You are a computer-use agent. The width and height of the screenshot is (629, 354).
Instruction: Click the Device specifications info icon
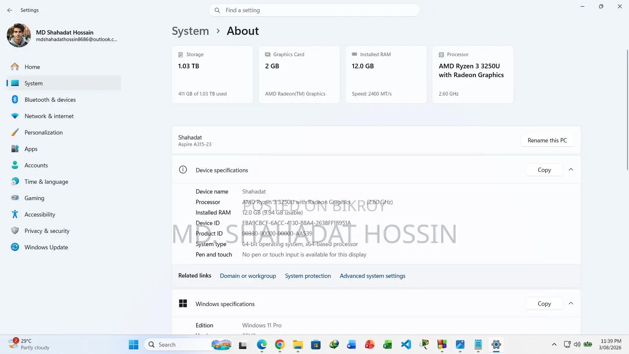pos(183,170)
